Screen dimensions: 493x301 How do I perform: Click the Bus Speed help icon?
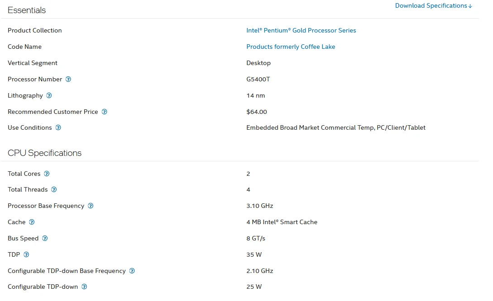pos(45,238)
